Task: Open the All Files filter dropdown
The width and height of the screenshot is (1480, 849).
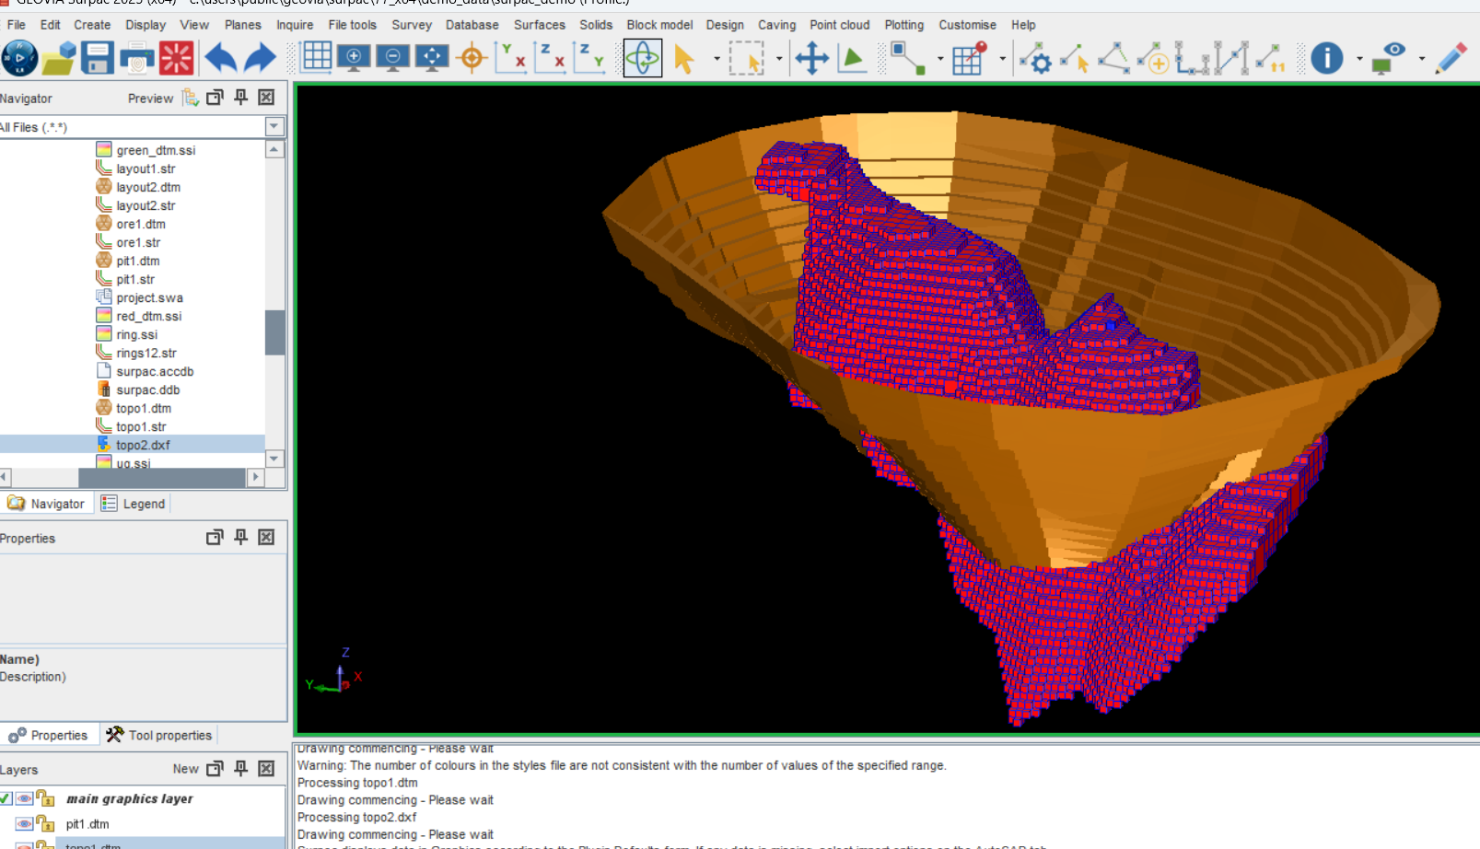Action: tap(274, 127)
